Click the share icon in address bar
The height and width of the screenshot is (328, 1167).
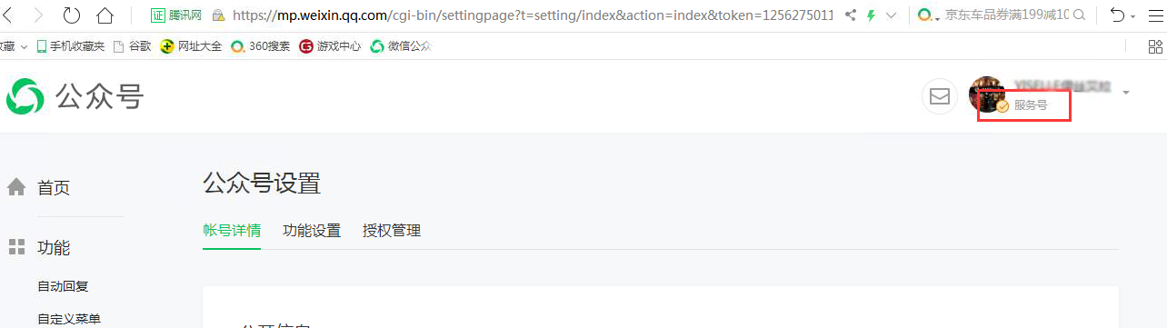851,15
